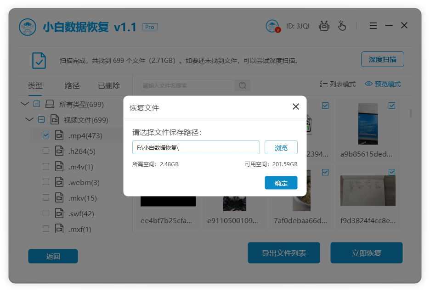
Task: Toggle the 视频文件(699) checkbox
Action: (41, 119)
